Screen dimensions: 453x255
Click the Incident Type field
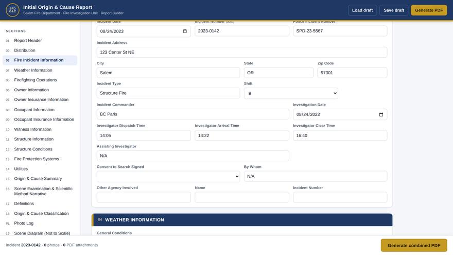pyautogui.click(x=168, y=93)
